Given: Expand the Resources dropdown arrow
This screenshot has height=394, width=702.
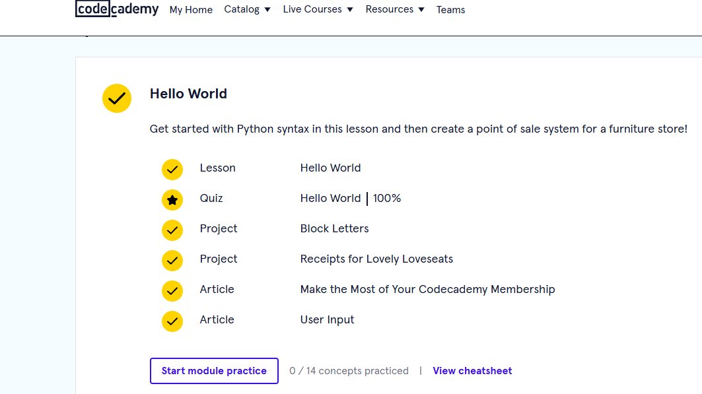Looking at the screenshot, I should [x=421, y=9].
